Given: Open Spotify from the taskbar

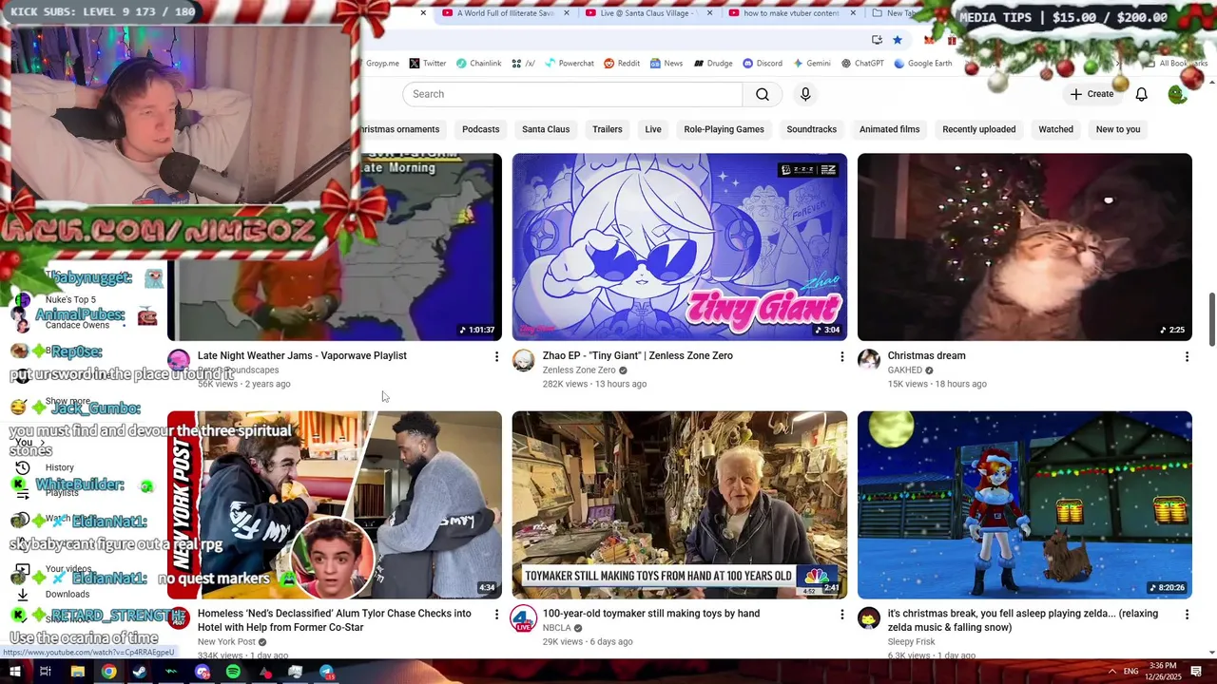Looking at the screenshot, I should (x=233, y=672).
